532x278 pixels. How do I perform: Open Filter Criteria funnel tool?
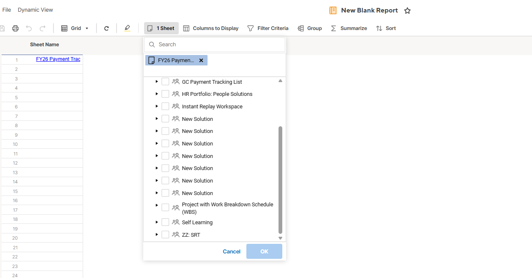point(268,28)
